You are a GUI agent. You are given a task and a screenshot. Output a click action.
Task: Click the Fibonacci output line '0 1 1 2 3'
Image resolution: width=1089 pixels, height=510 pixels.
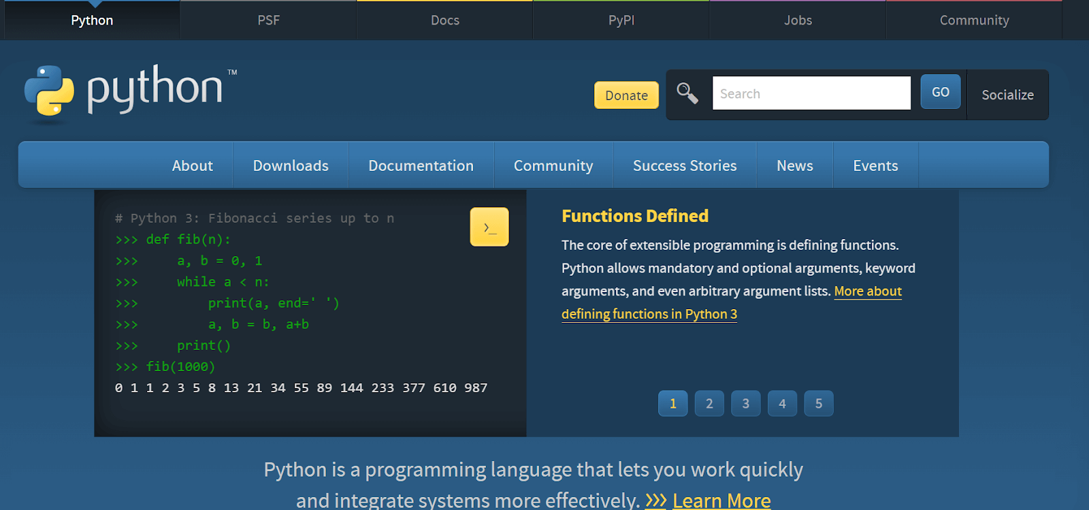(x=302, y=388)
